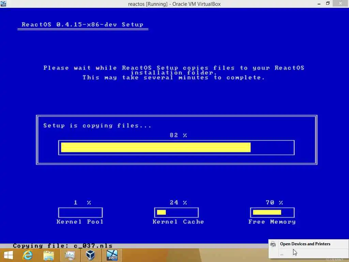Image resolution: width=349 pixels, height=262 pixels.
Task: Click the VirtualBox window icon in title bar
Action: point(3,3)
